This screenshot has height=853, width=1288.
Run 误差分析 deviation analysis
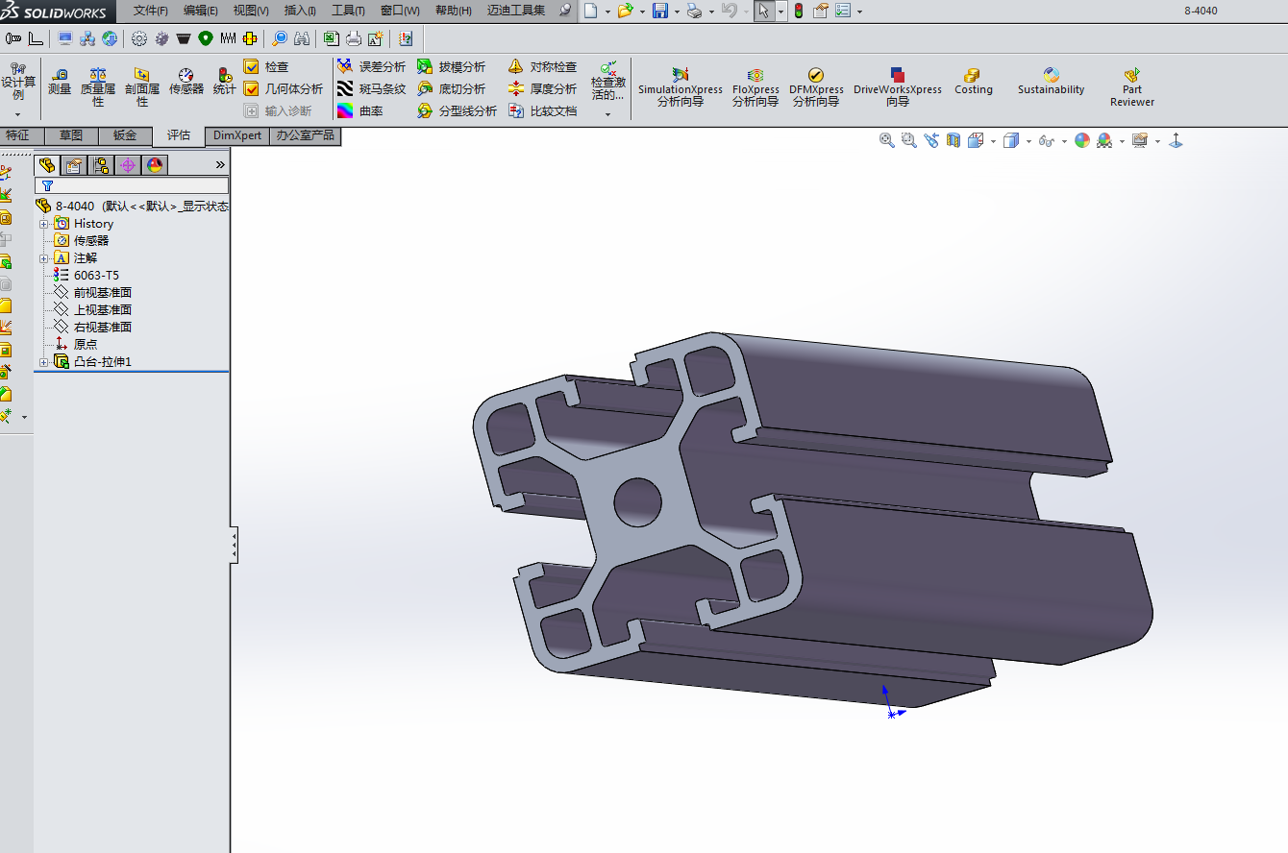(x=371, y=66)
